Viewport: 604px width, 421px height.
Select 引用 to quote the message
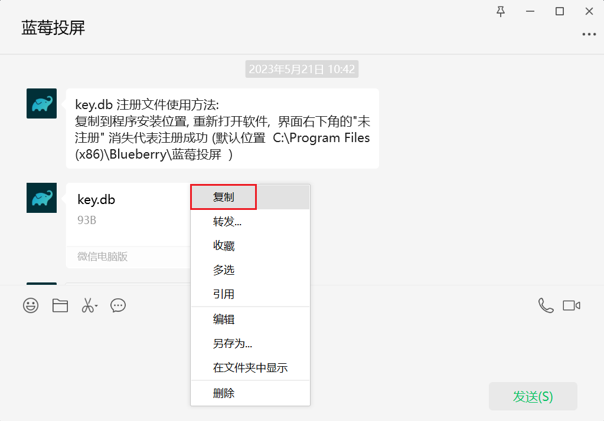pyautogui.click(x=224, y=294)
